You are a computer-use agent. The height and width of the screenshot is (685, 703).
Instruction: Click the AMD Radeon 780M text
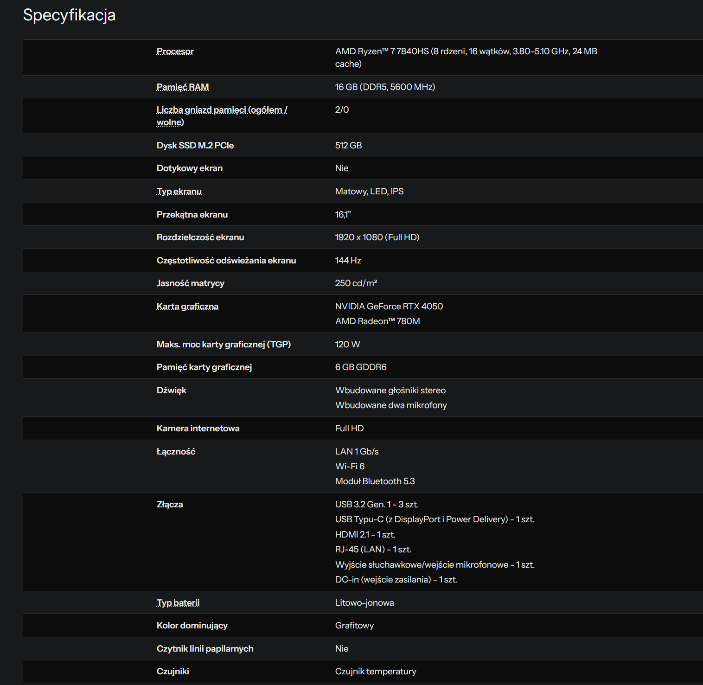(x=377, y=321)
